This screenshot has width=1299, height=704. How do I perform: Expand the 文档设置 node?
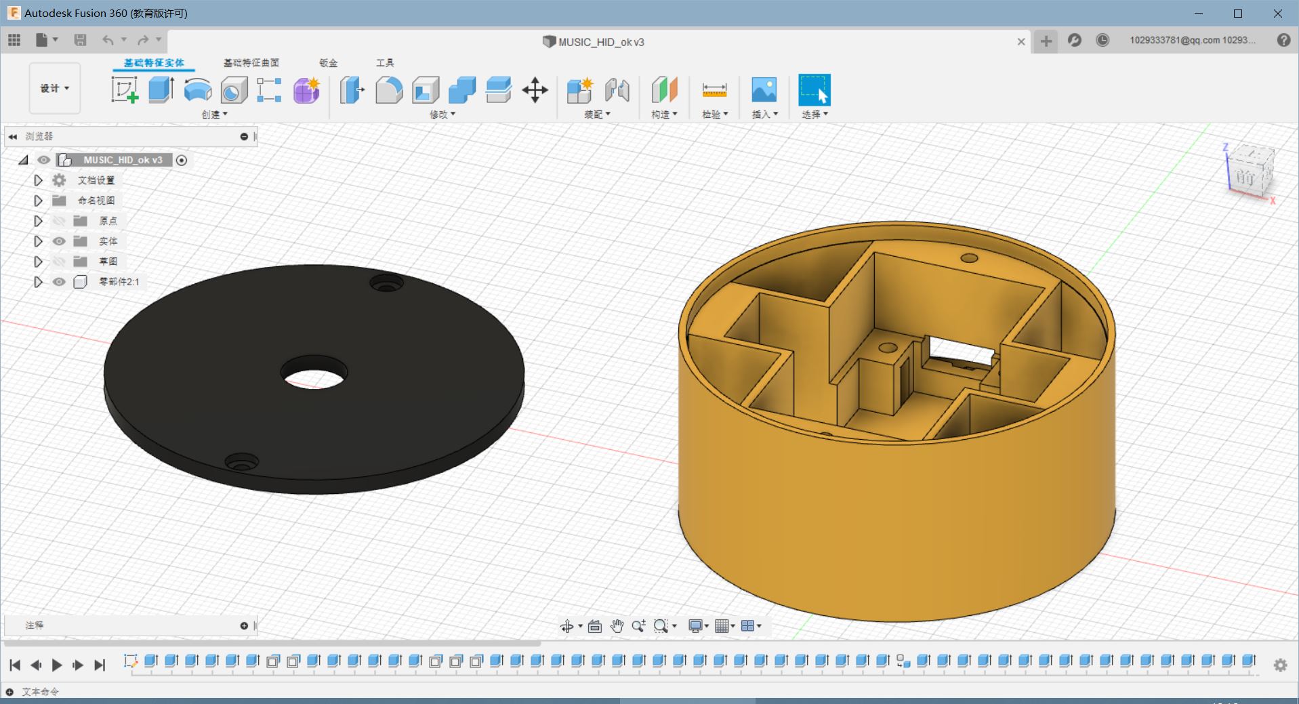pos(38,180)
